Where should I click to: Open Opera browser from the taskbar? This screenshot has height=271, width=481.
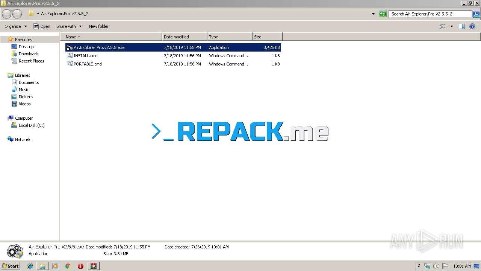tap(80, 266)
